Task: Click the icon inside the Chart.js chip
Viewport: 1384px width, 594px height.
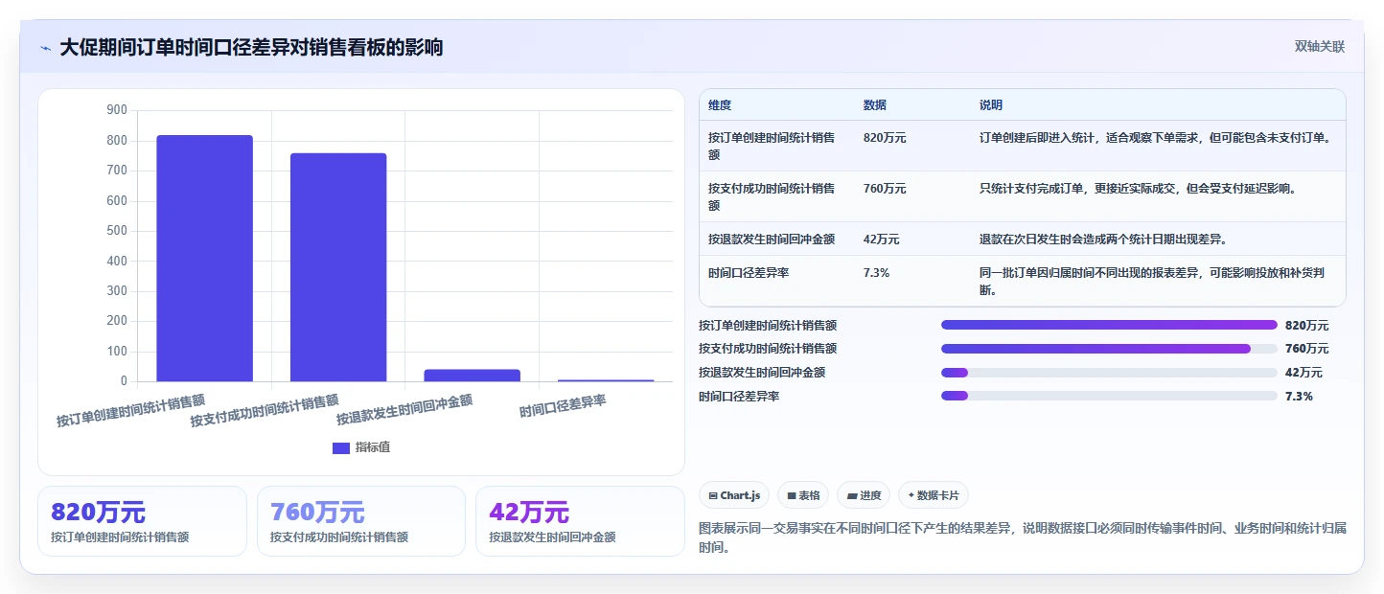Action: pyautogui.click(x=713, y=495)
